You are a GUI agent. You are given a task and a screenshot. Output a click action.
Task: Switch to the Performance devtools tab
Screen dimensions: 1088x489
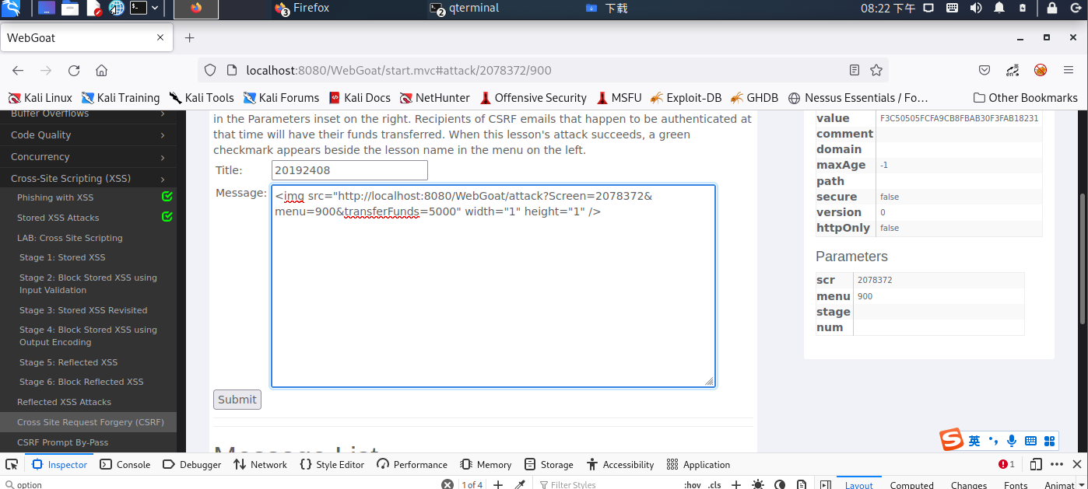click(x=412, y=464)
